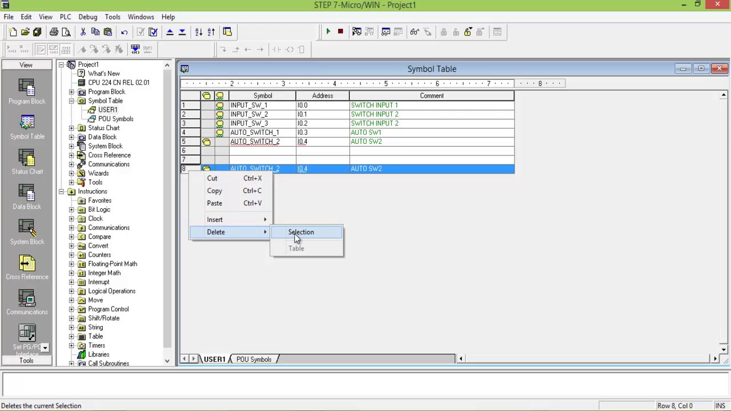The image size is (731, 411).
Task: Choose Selection in the Delete submenu
Action: point(307,232)
